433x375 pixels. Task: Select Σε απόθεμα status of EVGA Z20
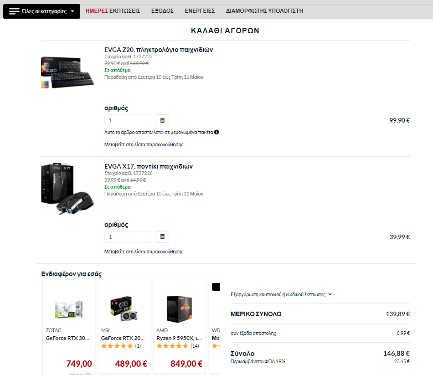117,70
